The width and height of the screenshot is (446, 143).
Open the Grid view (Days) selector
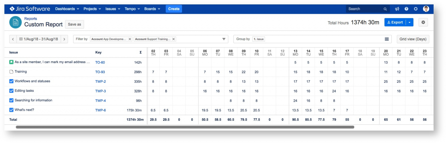pyautogui.click(x=413, y=39)
